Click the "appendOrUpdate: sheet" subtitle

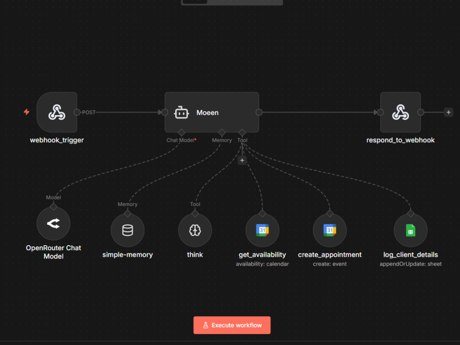click(410, 264)
